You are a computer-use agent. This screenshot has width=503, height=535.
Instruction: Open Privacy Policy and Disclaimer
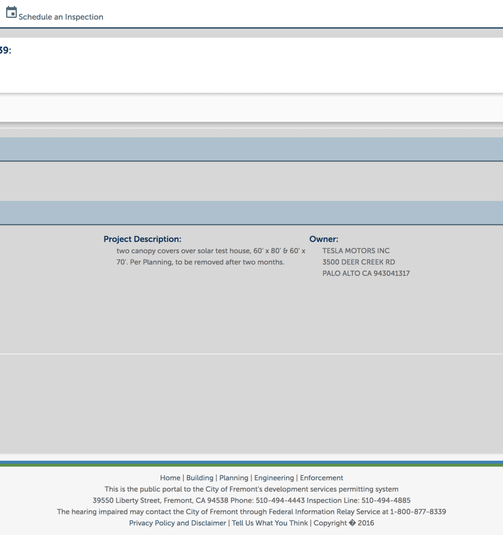[x=178, y=523]
